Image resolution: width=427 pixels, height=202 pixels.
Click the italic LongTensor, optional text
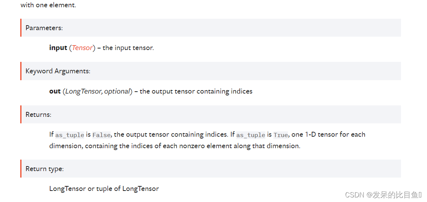98,92
